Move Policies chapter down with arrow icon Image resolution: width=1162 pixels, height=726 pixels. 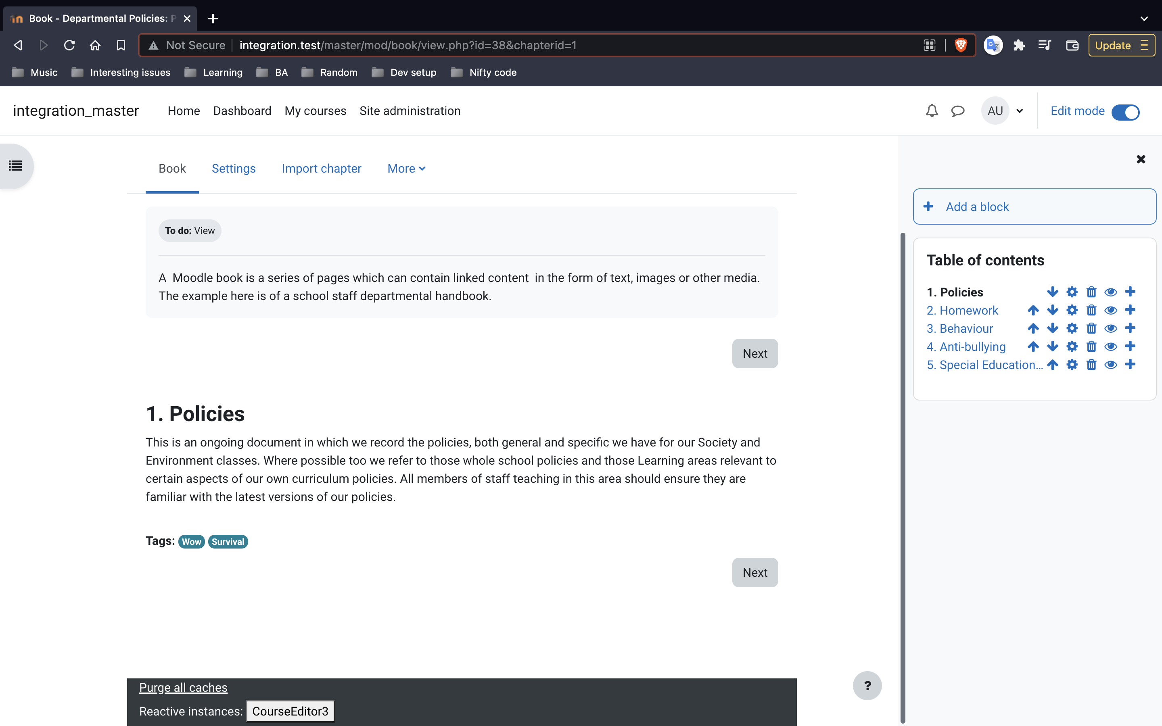pos(1052,292)
